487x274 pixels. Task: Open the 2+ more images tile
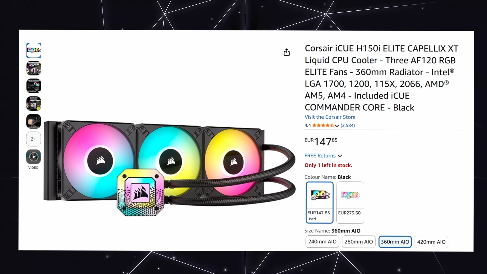coord(33,139)
